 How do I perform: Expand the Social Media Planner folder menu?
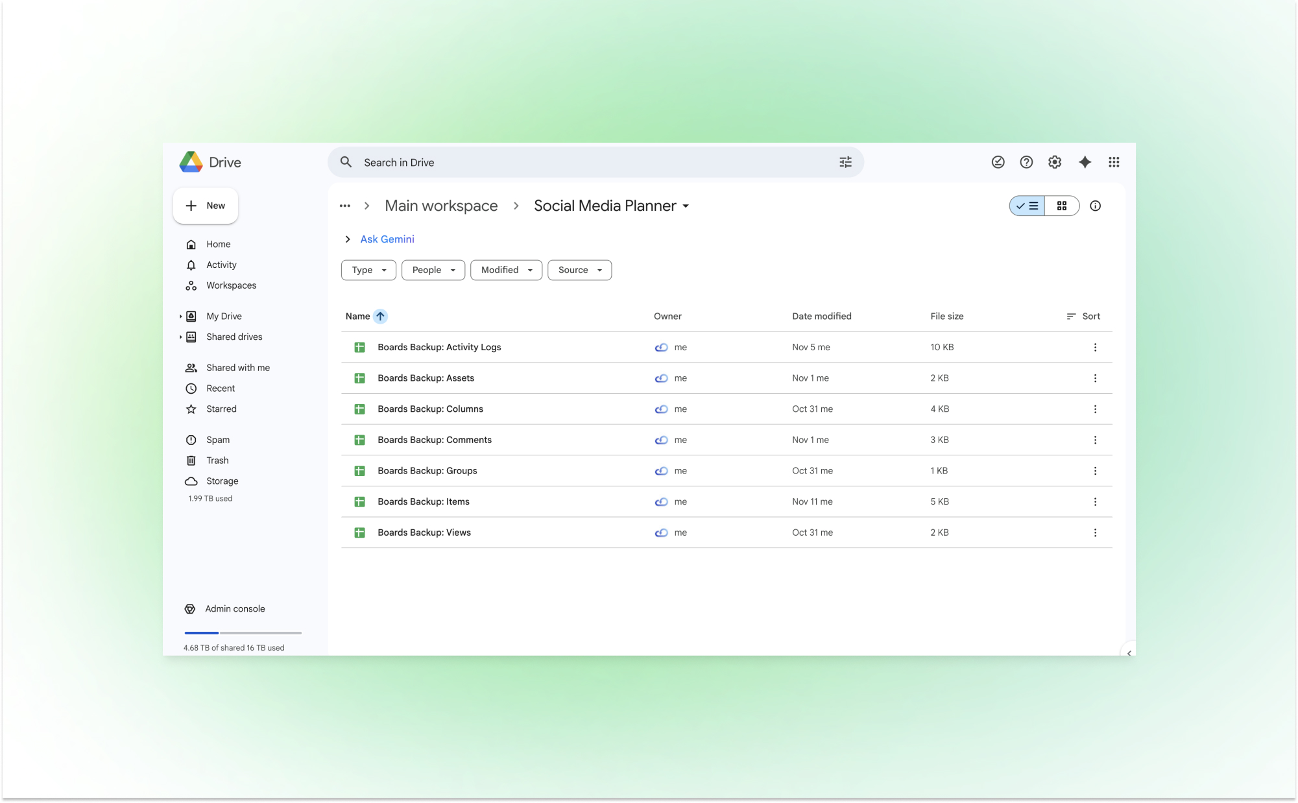pos(686,206)
